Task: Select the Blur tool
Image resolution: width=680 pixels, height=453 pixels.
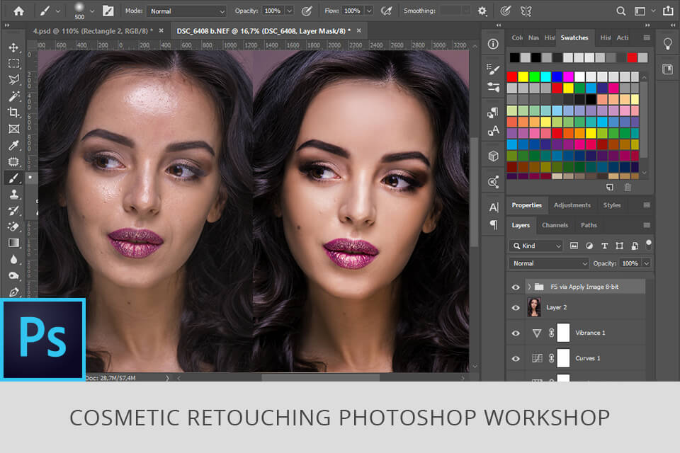Action: click(14, 259)
